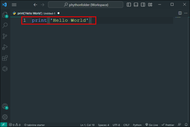Open the hamburger application menu
Screen dimensions: 190x127
point(14,5)
